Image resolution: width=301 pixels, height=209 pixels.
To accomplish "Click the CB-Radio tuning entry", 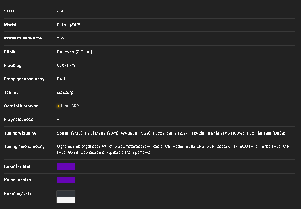I will (x=174, y=146).
